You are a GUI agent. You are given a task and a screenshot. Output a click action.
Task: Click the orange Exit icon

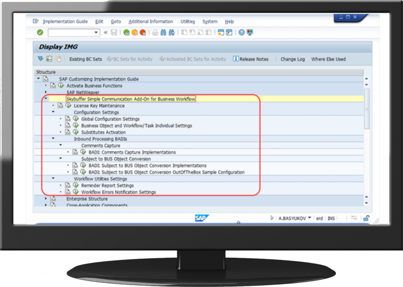point(135,33)
